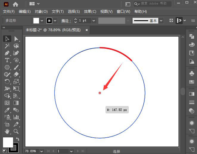Select the Column Graph tool
Screen dimensions: 197x154
tap(16, 117)
